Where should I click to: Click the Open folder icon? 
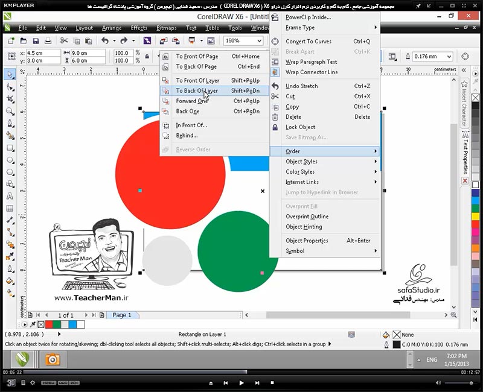coord(24,40)
